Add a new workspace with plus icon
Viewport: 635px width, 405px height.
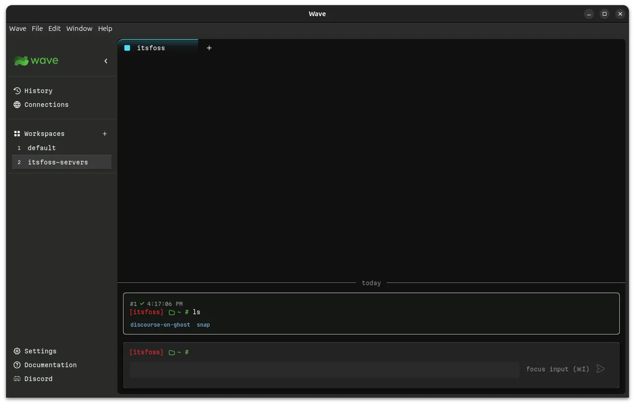[x=105, y=134]
